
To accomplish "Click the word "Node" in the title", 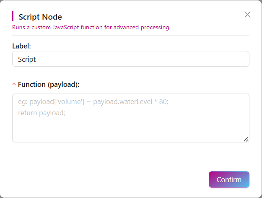I will [52, 17].
